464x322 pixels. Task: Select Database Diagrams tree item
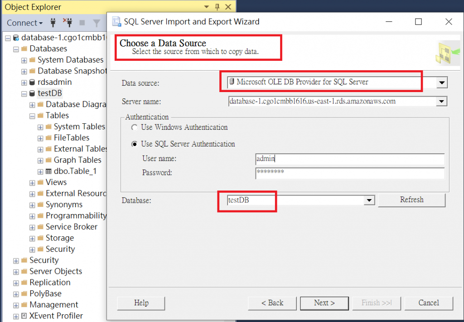click(x=76, y=104)
